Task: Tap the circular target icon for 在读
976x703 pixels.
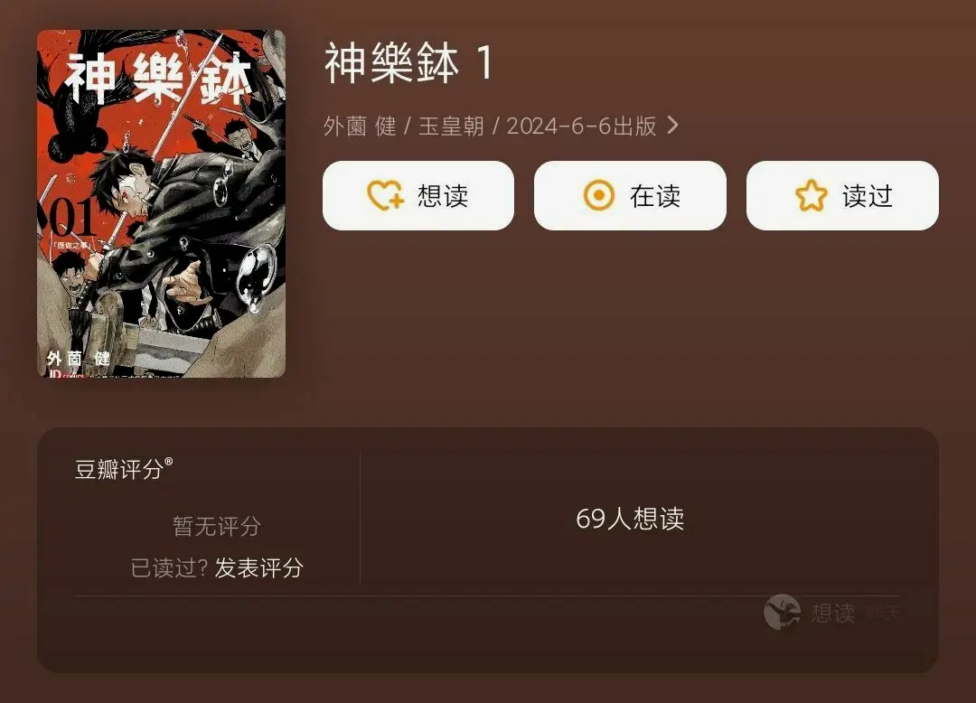Action: tap(599, 195)
